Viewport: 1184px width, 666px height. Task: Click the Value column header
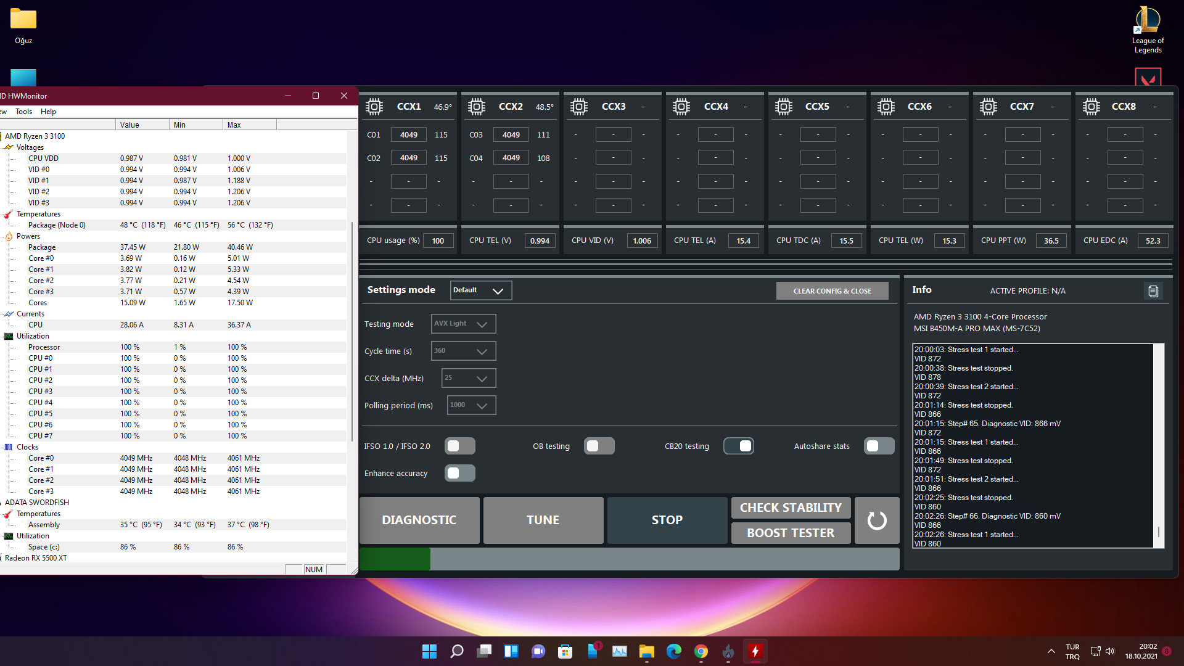pyautogui.click(x=142, y=125)
